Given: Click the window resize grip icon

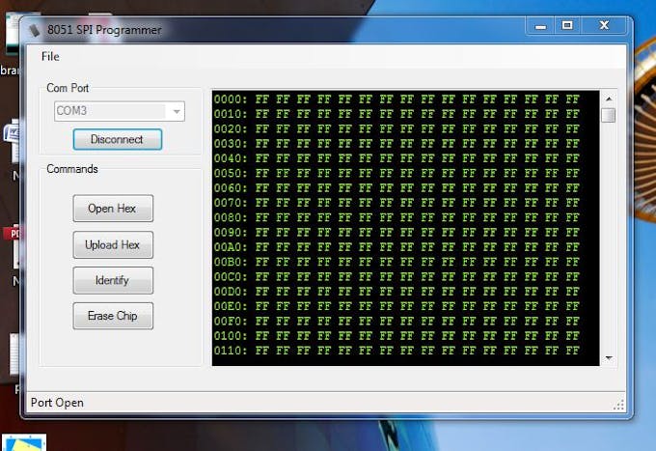Looking at the screenshot, I should [618, 405].
